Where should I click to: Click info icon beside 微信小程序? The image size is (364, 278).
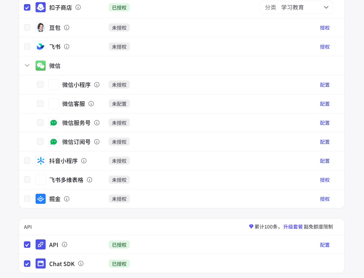click(97, 85)
